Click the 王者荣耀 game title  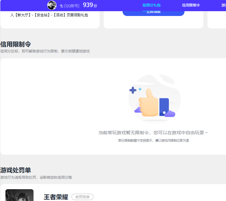pyautogui.click(x=56, y=197)
